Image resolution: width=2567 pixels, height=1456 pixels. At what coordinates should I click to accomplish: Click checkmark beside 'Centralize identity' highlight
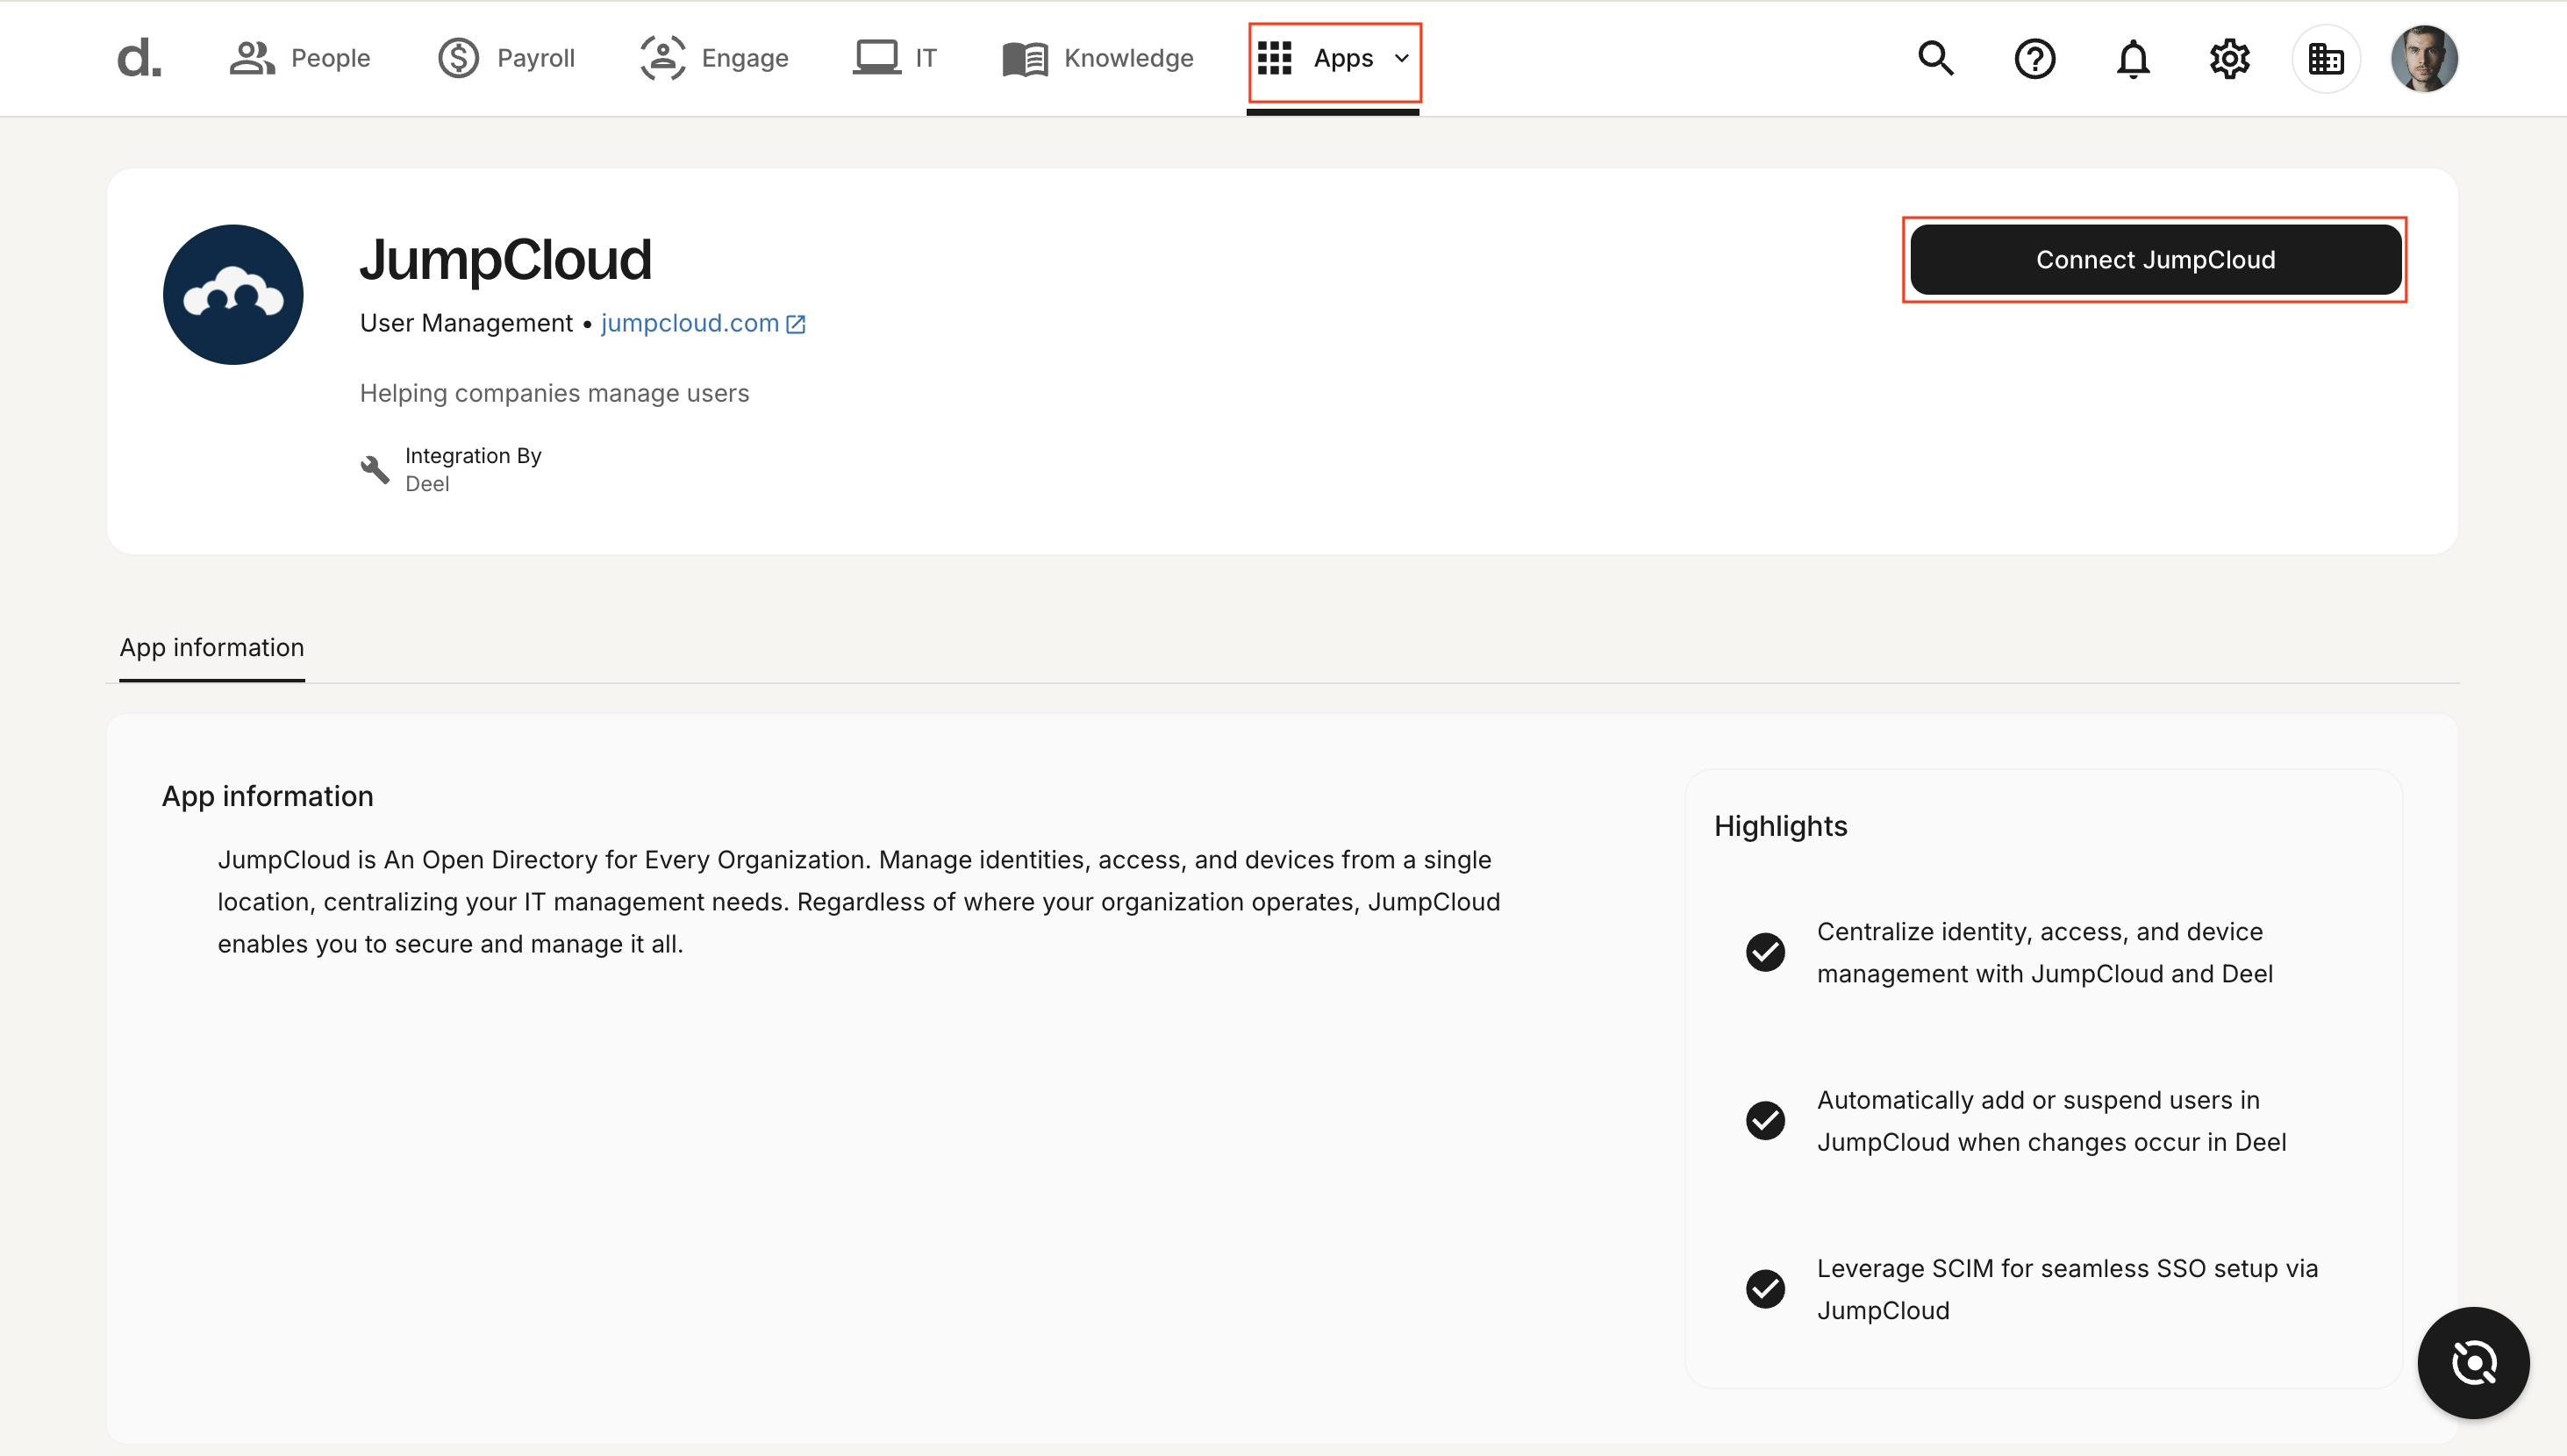(x=1765, y=952)
